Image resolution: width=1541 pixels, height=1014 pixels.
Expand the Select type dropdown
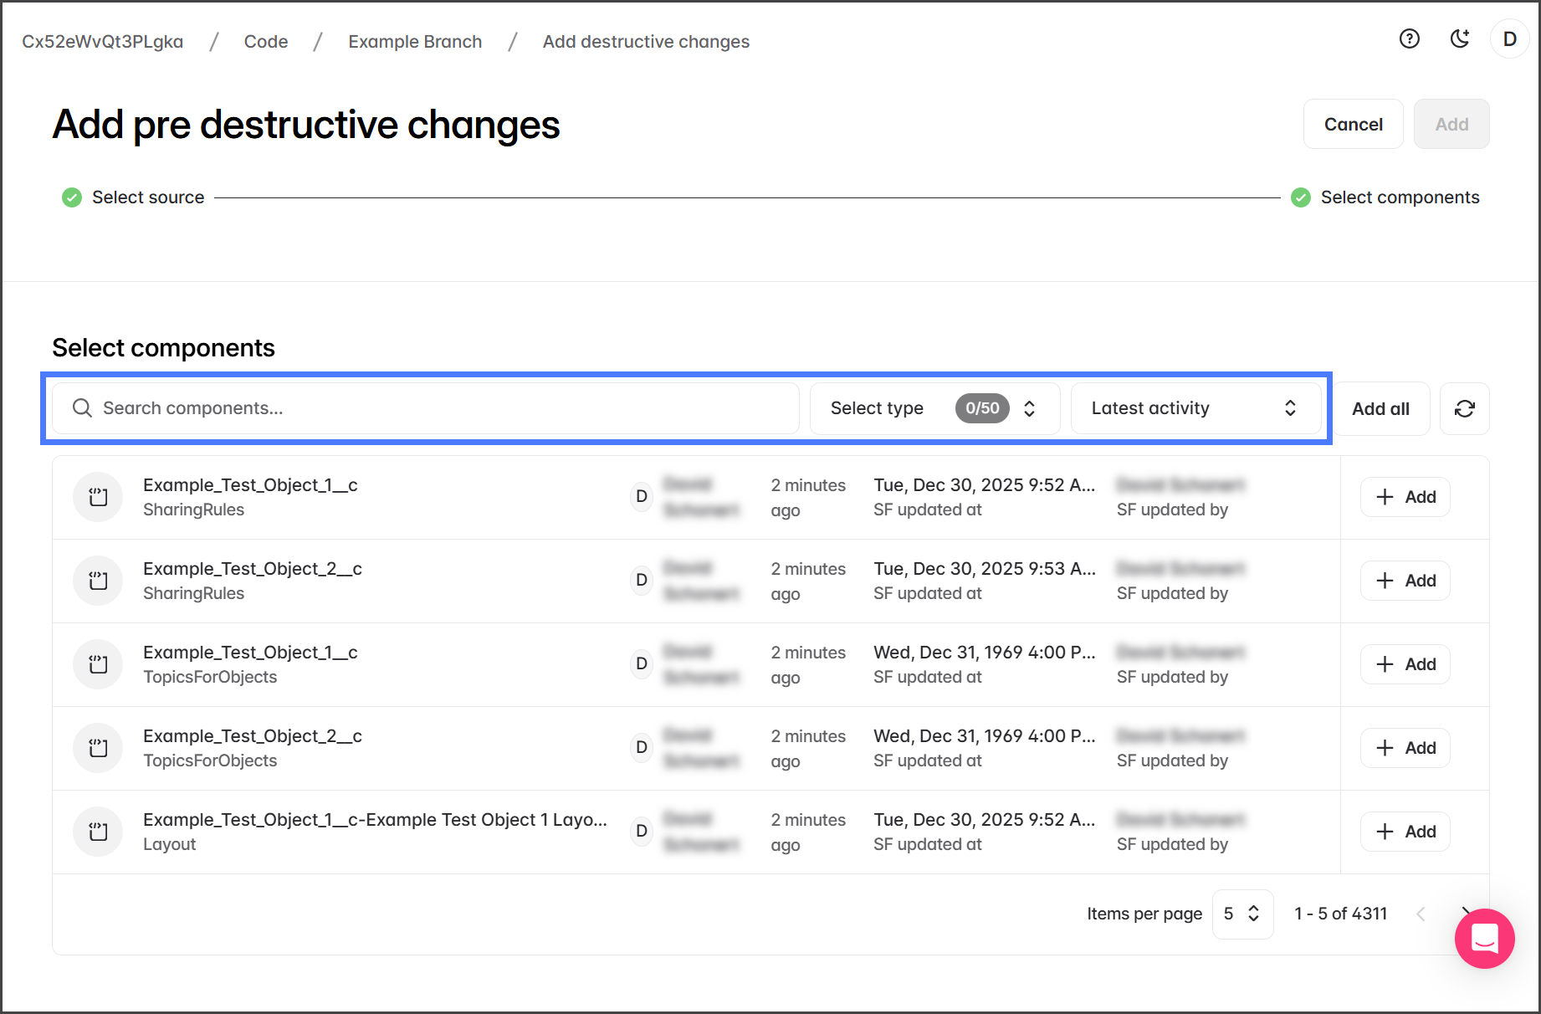(934, 408)
